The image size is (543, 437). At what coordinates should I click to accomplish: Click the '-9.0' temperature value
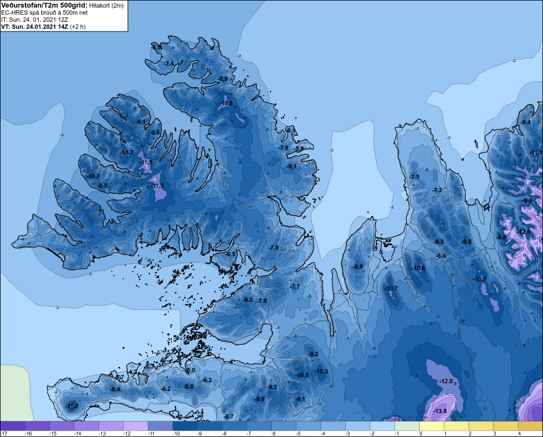[189, 387]
